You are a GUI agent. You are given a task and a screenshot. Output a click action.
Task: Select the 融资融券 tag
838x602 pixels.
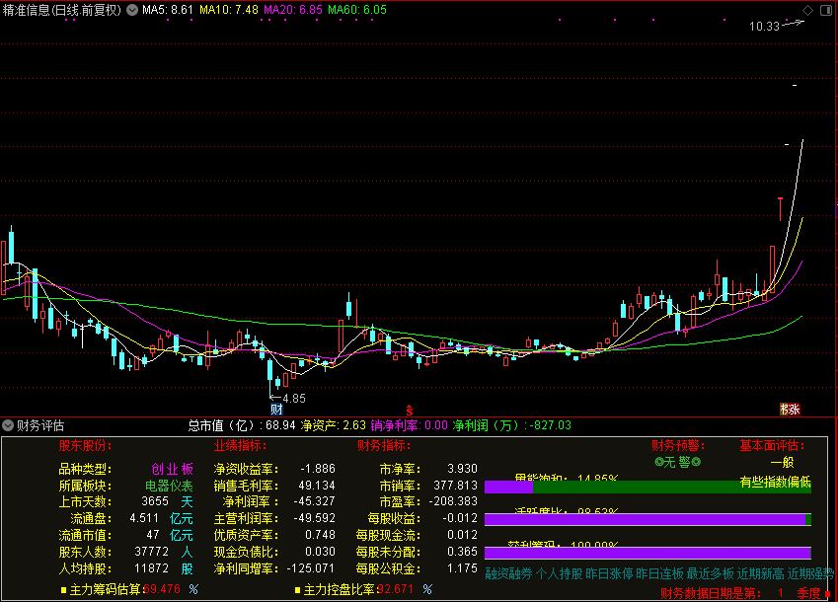pyautogui.click(x=508, y=573)
